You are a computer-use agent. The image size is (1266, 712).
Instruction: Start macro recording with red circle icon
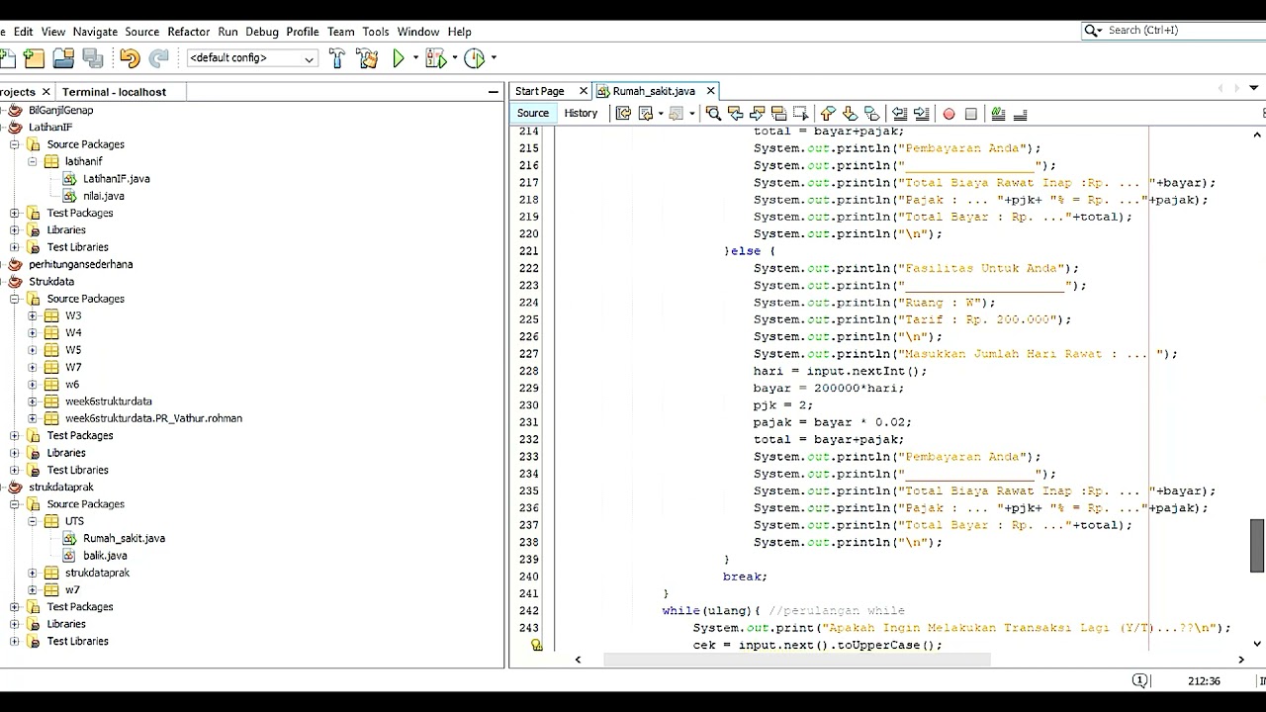point(949,114)
